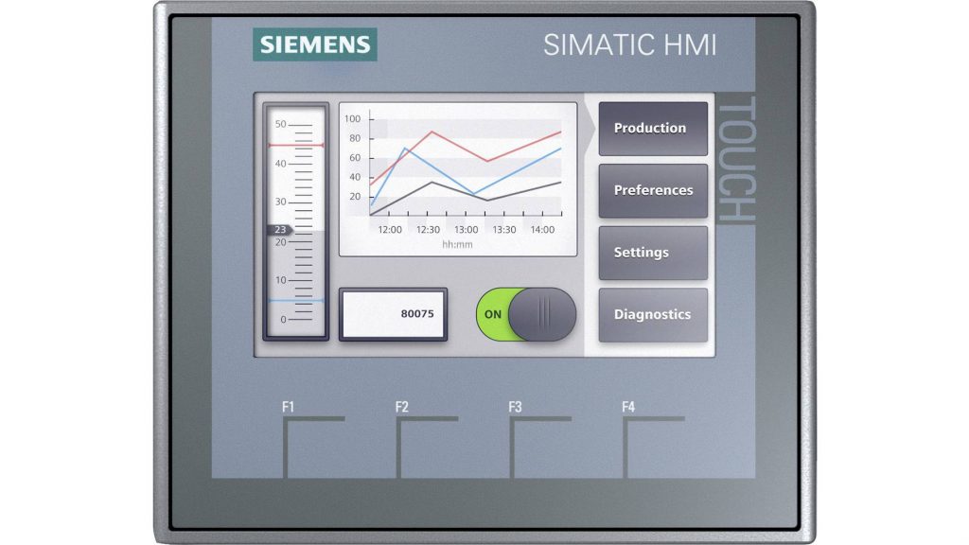
Task: Click the SIMATIC HMI title text
Action: (630, 45)
